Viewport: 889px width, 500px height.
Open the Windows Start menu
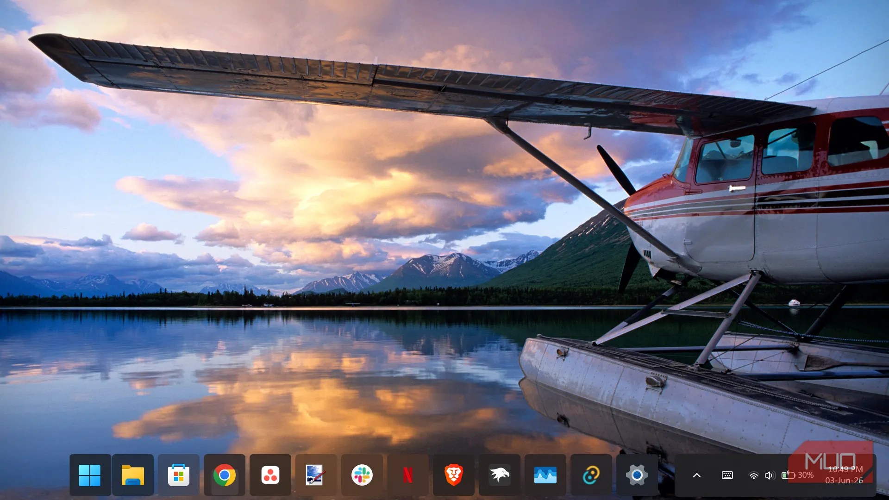(90, 475)
